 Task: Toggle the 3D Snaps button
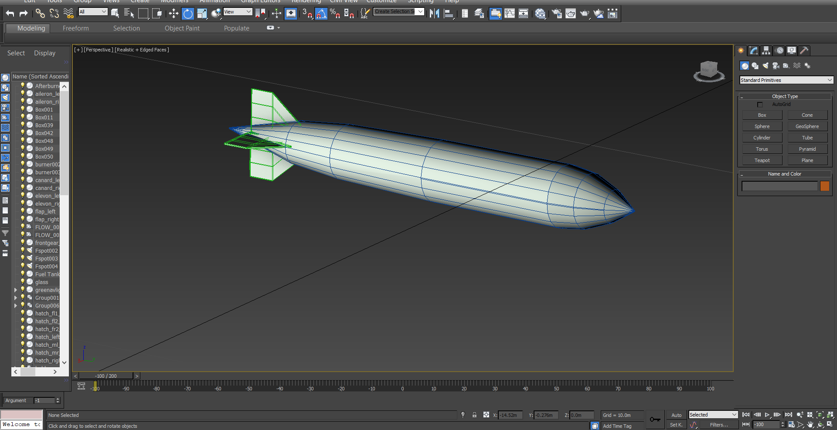click(x=307, y=14)
